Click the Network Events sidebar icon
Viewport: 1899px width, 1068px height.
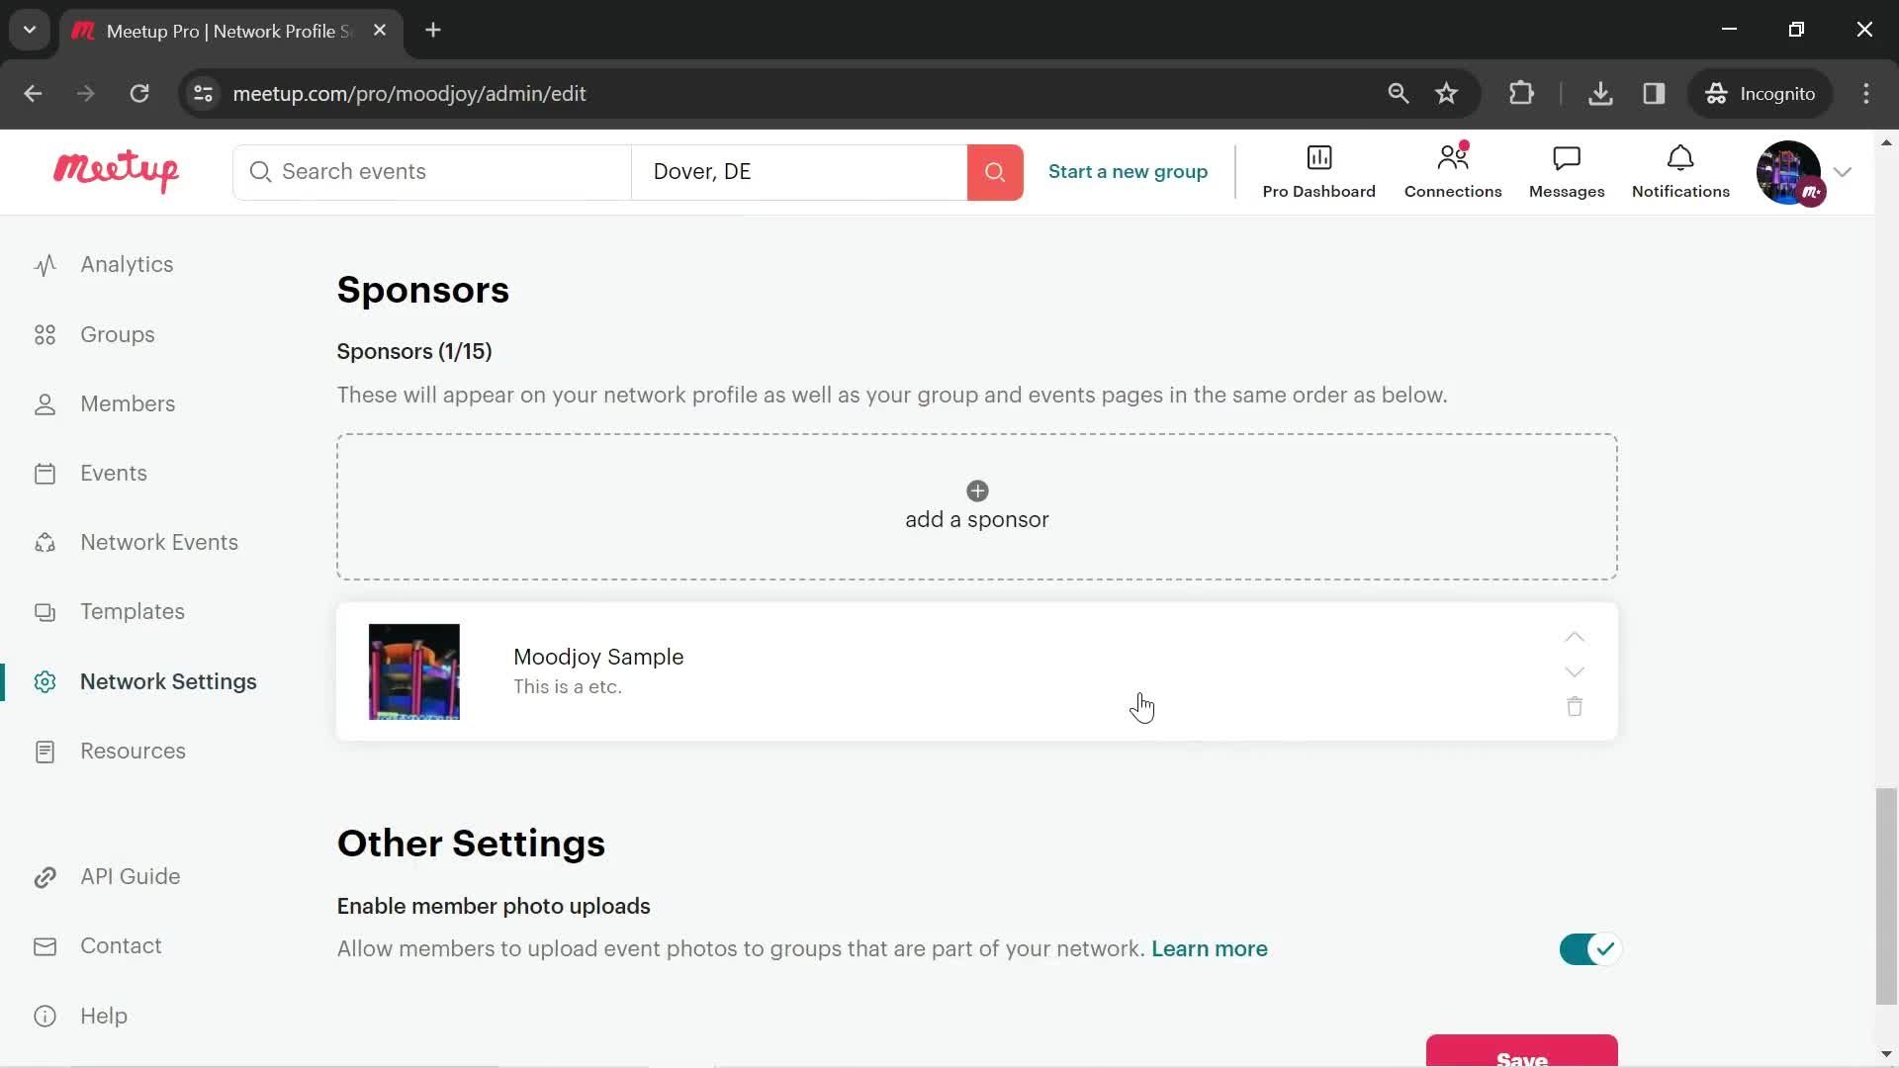click(44, 543)
